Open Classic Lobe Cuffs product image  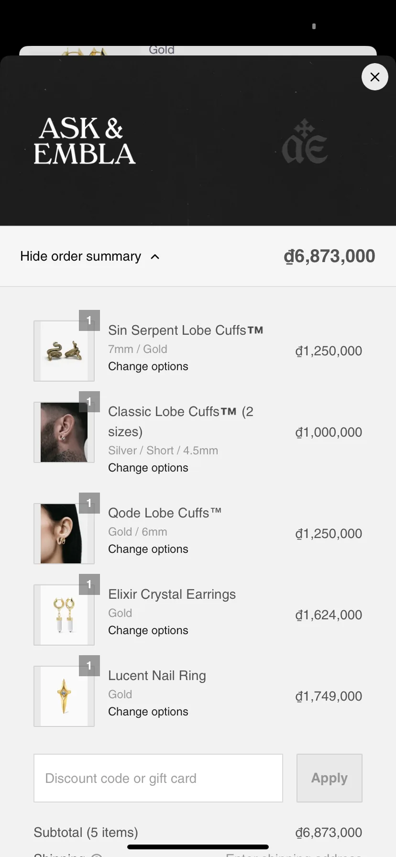[64, 432]
